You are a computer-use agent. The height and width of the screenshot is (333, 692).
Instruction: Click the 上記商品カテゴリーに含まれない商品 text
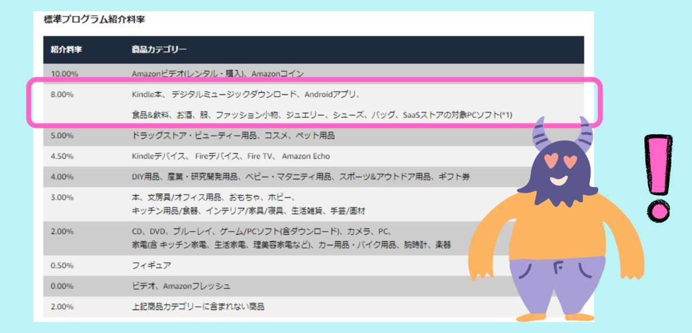click(x=198, y=307)
